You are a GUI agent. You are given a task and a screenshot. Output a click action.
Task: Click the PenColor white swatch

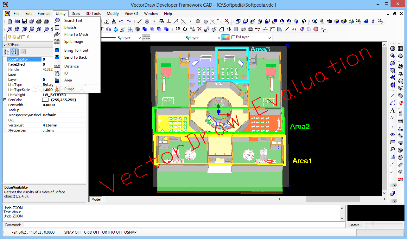click(x=46, y=100)
